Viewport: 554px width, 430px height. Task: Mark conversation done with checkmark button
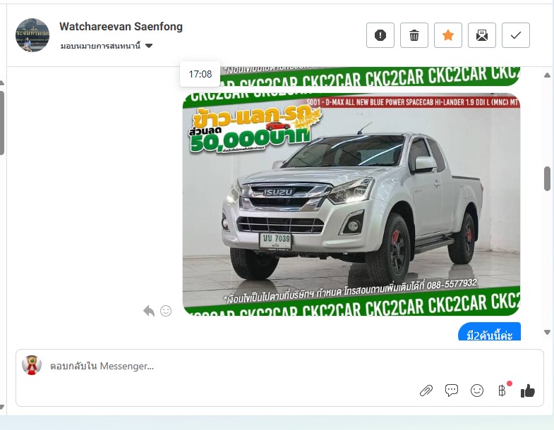[x=516, y=35]
